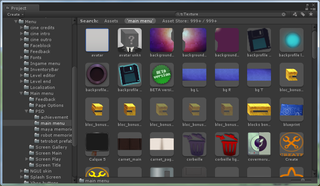Expand the Screen Play folder
Viewport: 320px width, 186px height.
click(x=27, y=159)
